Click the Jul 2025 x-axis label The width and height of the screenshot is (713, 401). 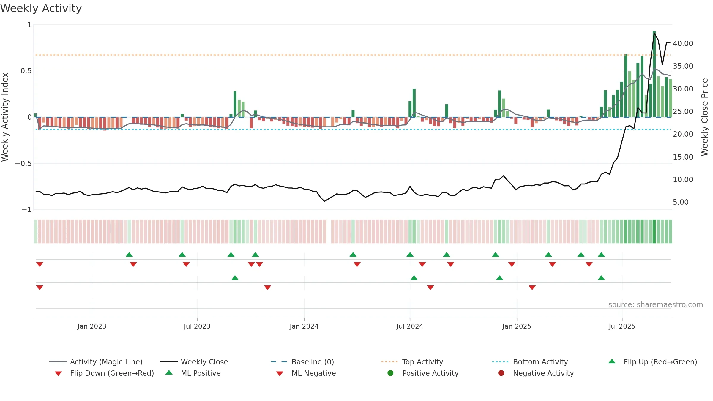point(622,326)
